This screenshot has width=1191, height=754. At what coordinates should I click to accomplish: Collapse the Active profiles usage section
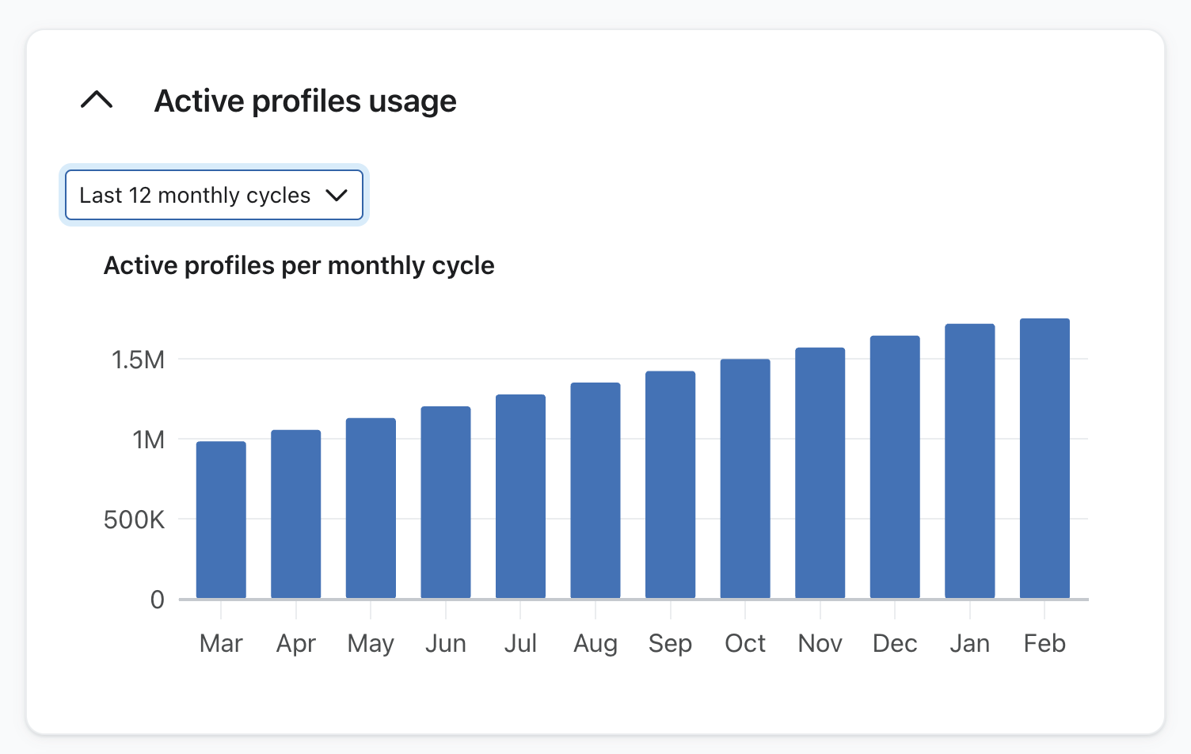[x=96, y=101]
